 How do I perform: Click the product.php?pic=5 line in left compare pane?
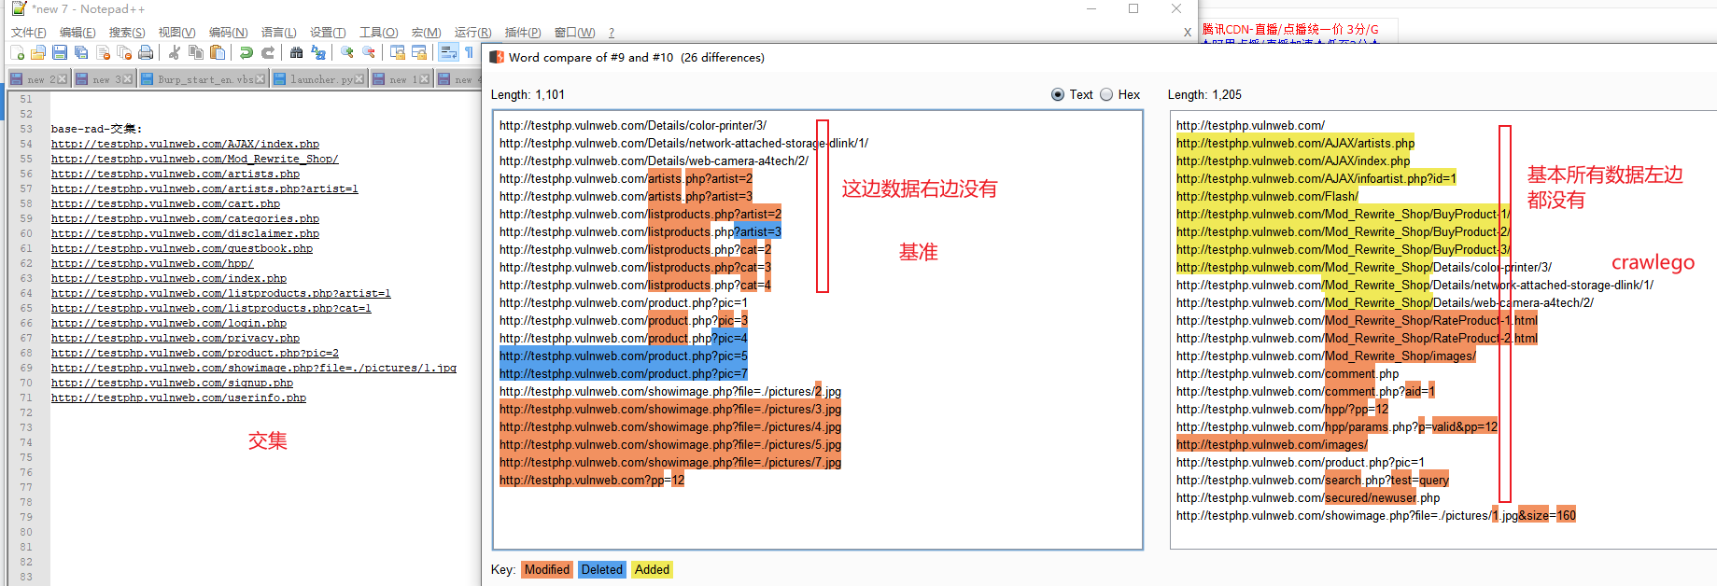tap(624, 356)
